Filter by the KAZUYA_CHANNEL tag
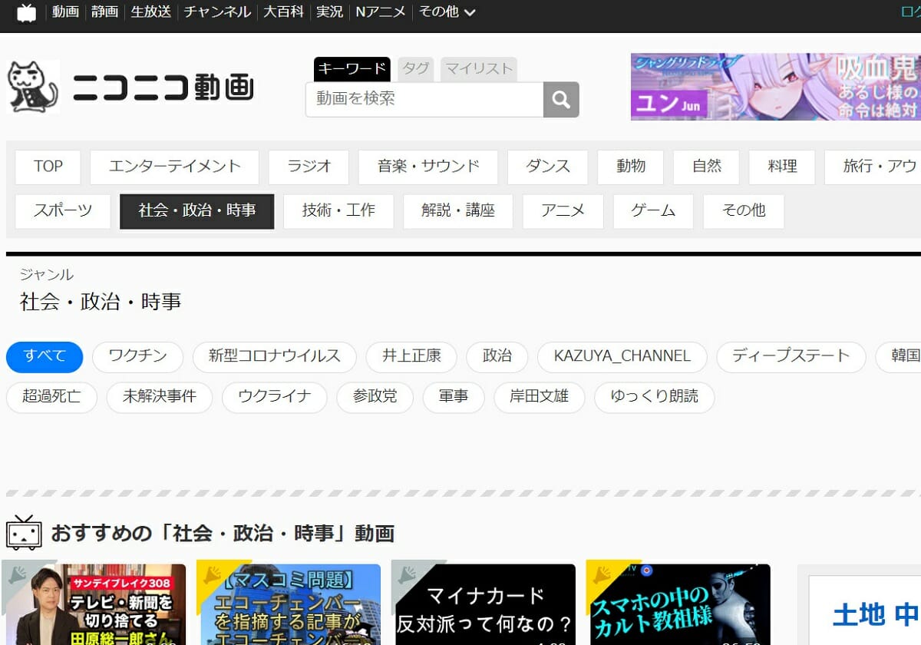The image size is (921, 645). click(x=622, y=357)
